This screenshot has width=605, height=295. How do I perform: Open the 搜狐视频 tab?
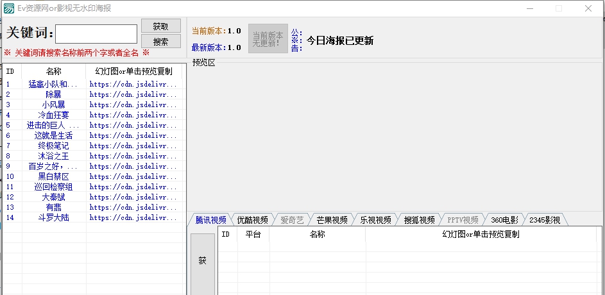click(419, 220)
